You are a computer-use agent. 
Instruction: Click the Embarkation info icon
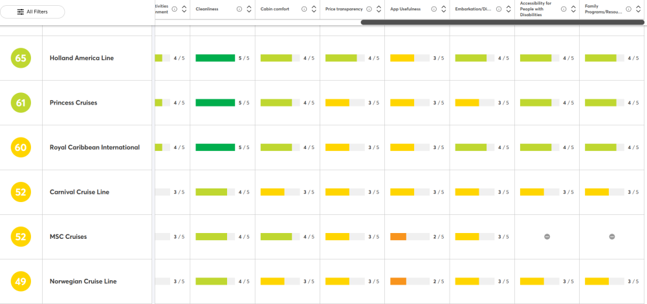click(x=498, y=9)
